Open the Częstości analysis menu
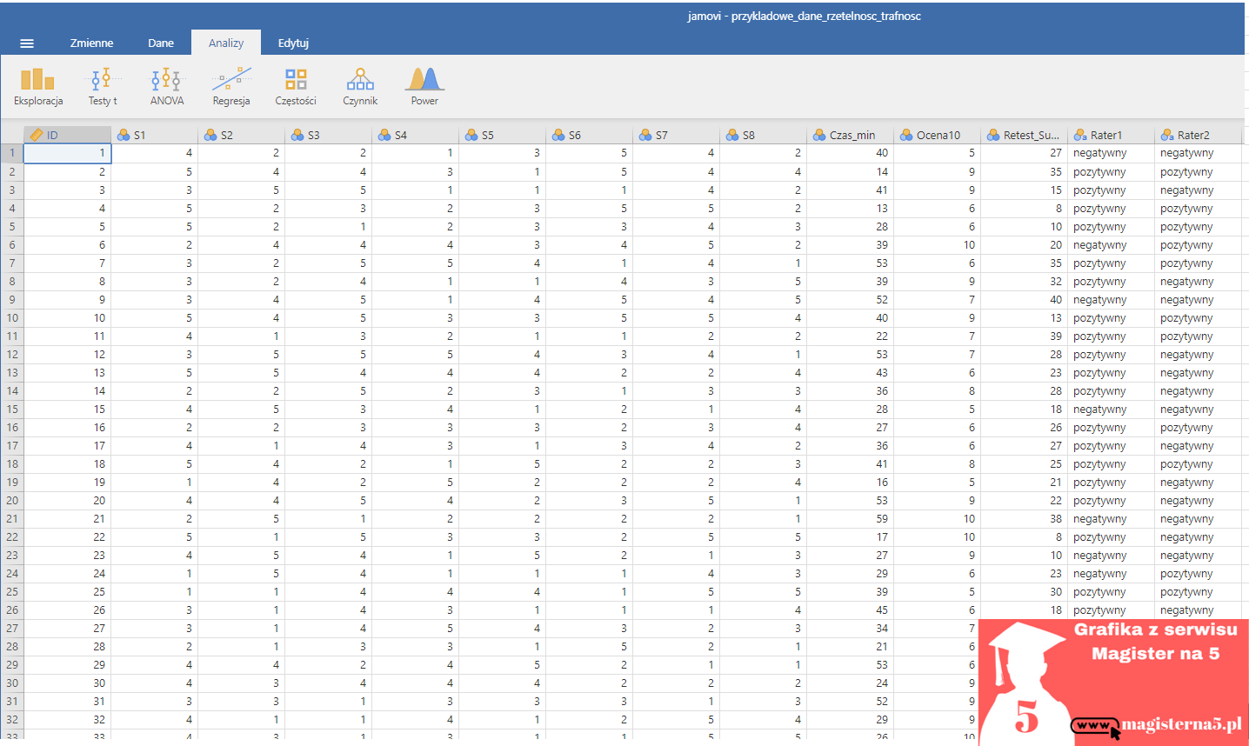The width and height of the screenshot is (1249, 746). [x=296, y=87]
